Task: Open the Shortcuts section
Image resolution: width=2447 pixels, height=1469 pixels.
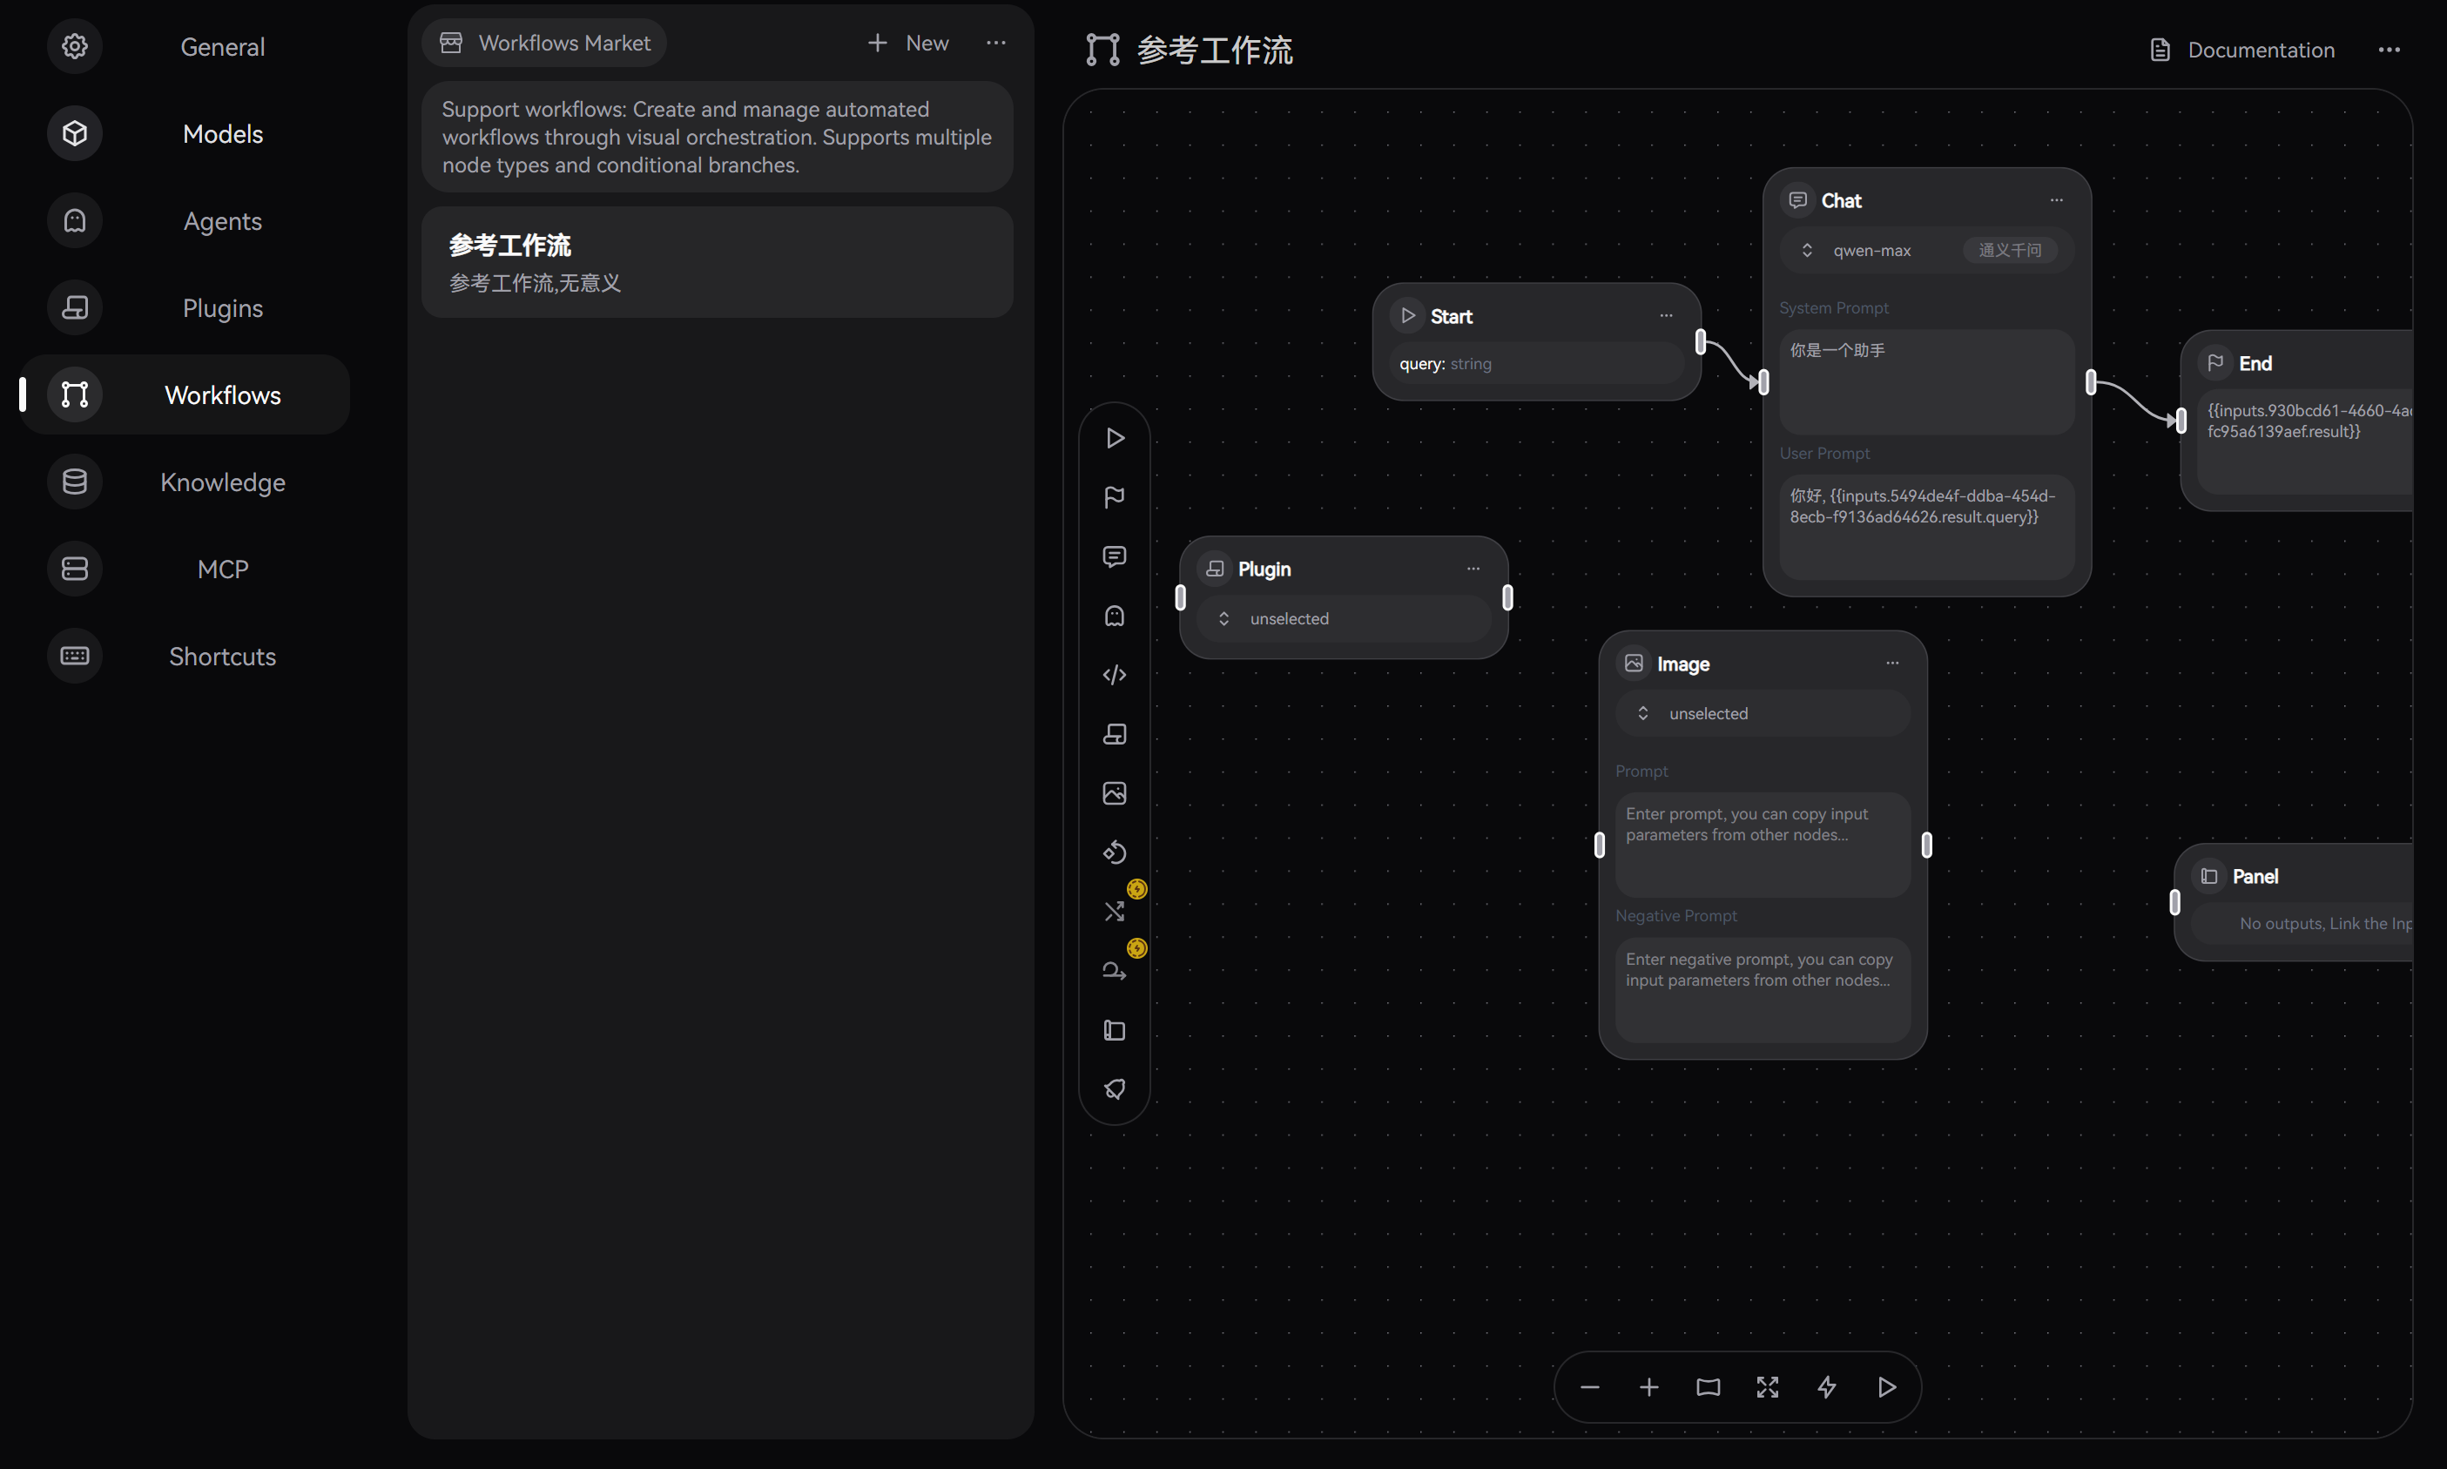Action: [x=185, y=656]
